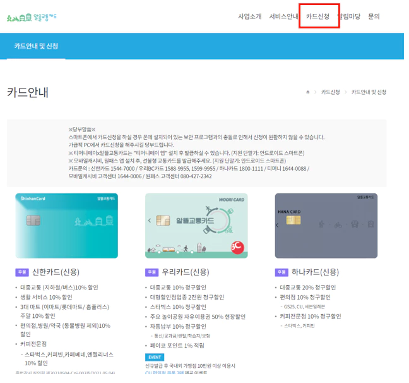Click the 우리카드(신용) title
The image size is (409, 383).
pos(186,272)
